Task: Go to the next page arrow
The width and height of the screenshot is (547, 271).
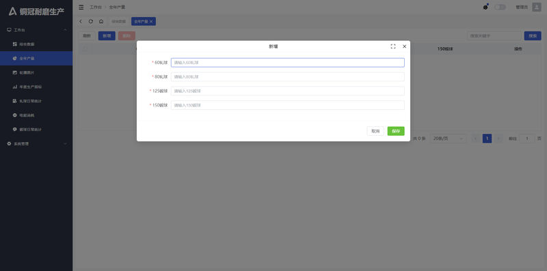Action: click(x=498, y=139)
